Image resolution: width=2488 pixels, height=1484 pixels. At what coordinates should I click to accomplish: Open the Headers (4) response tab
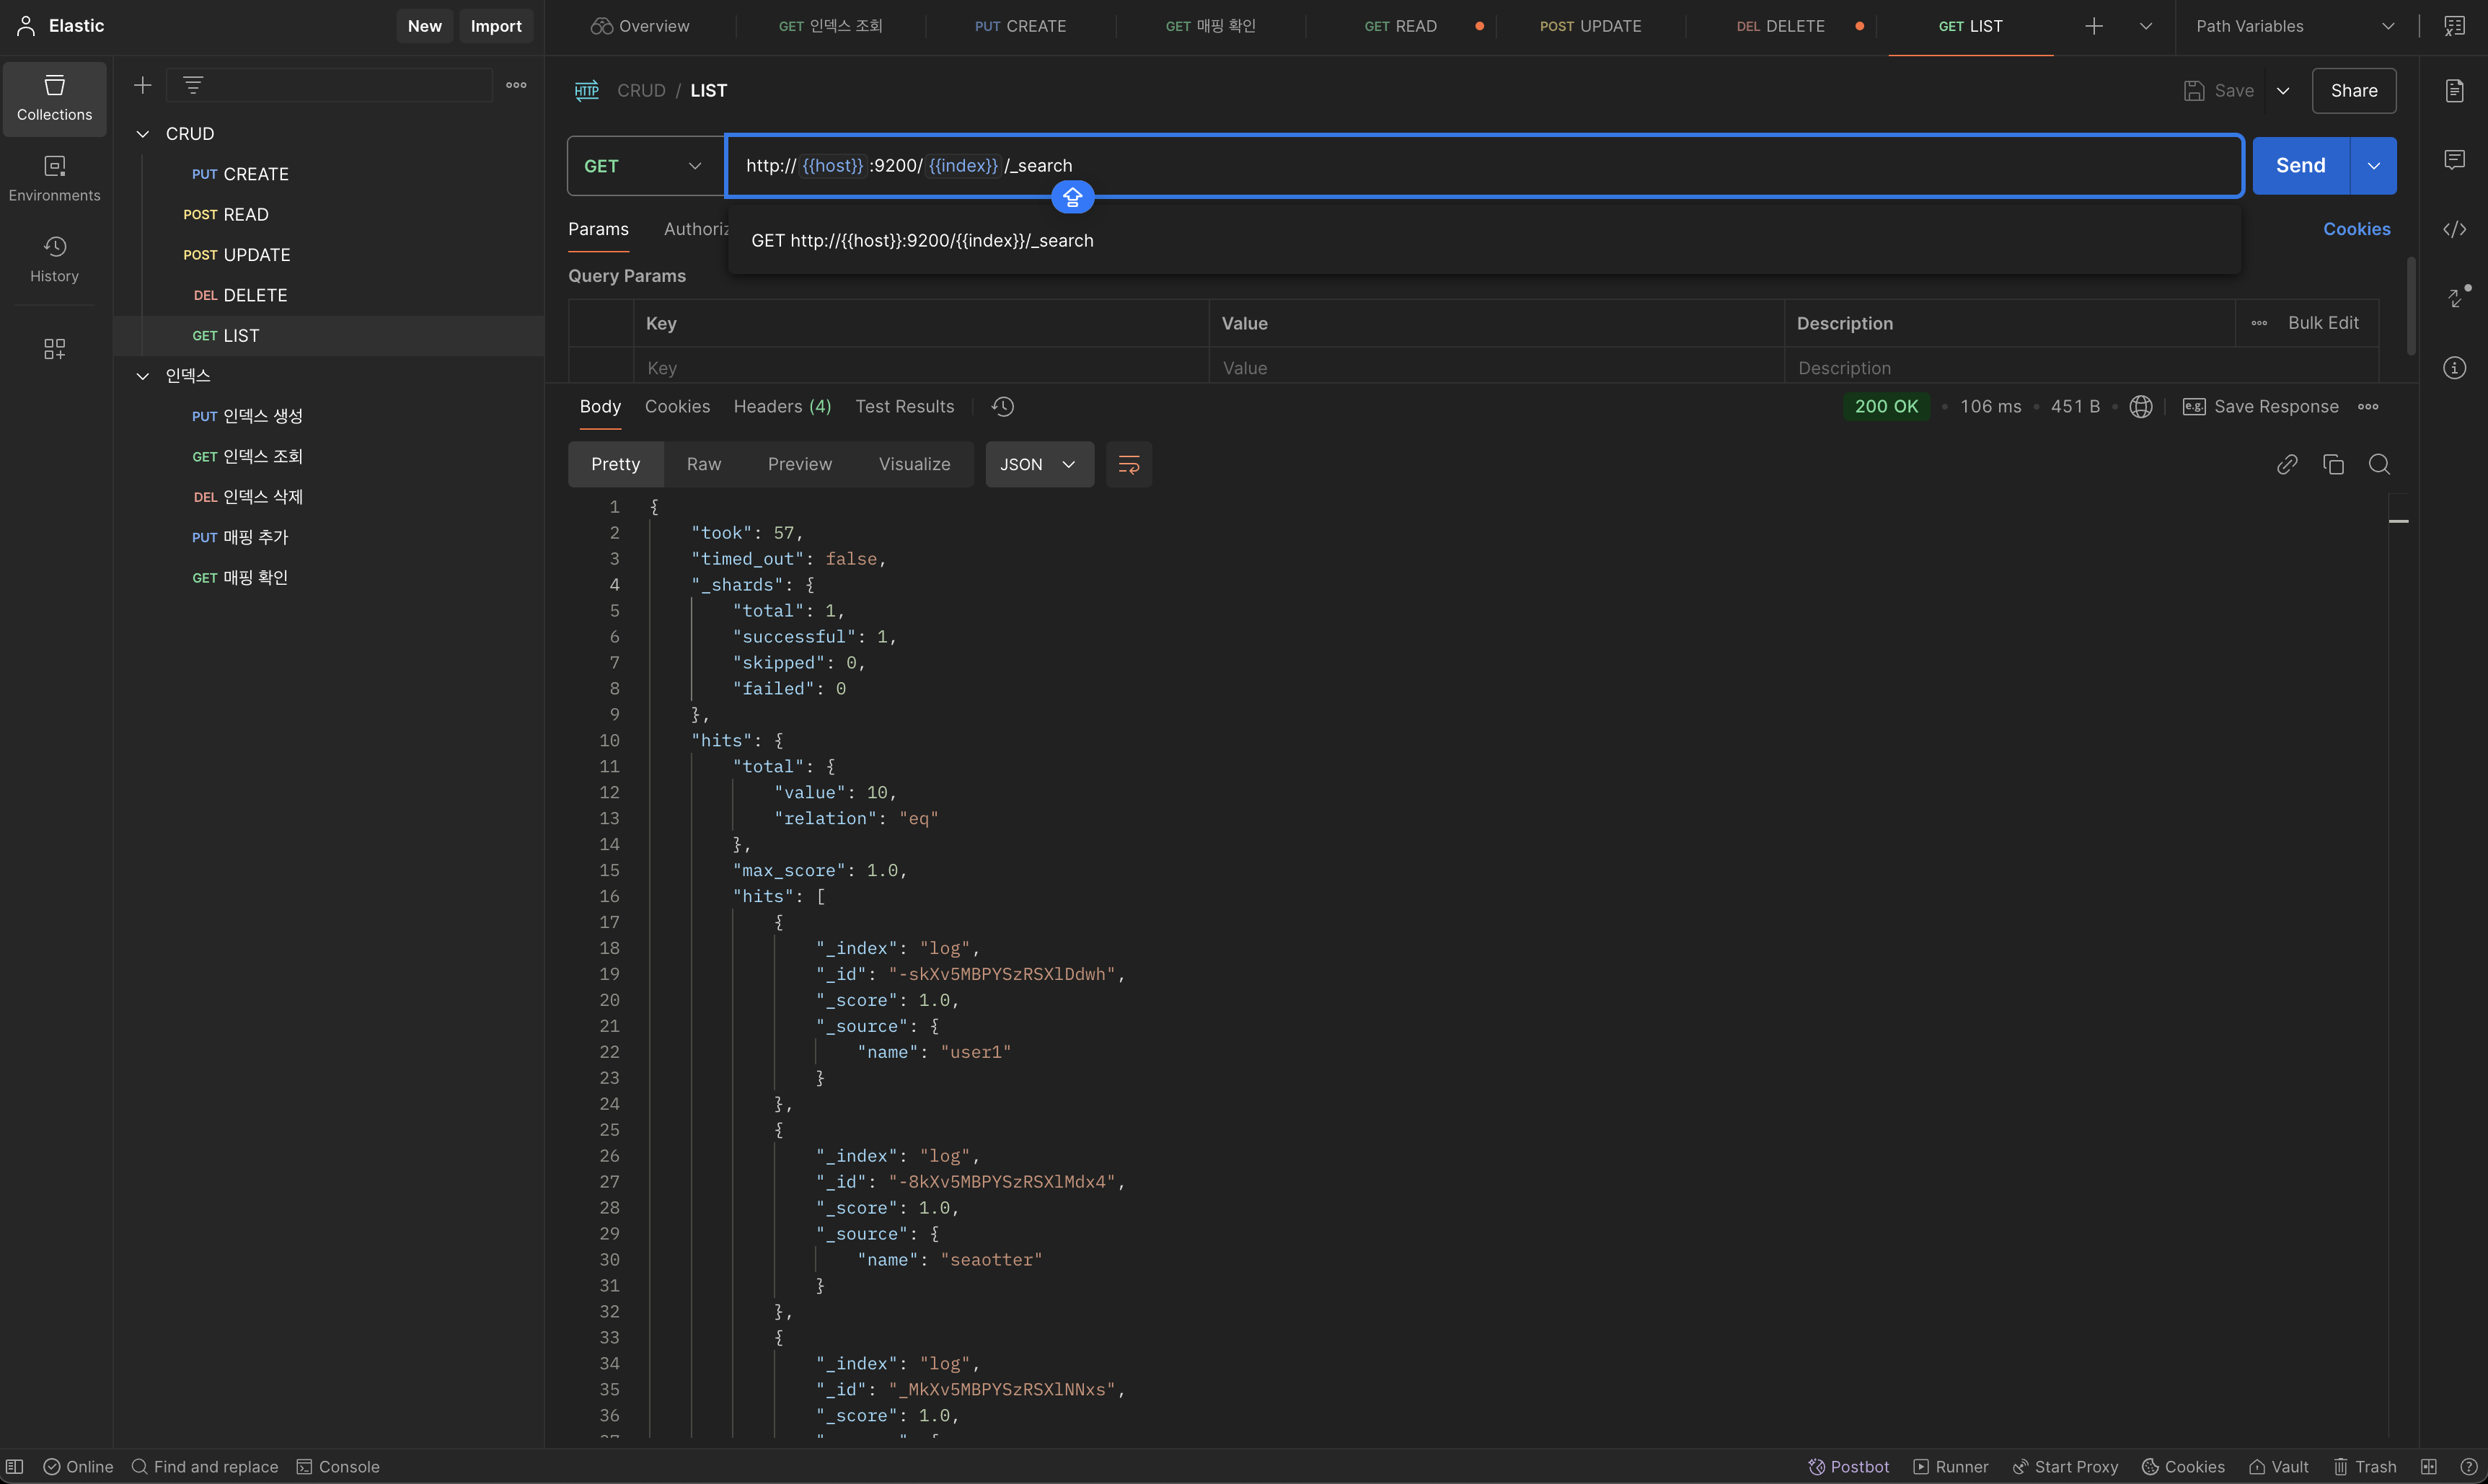coord(782,406)
